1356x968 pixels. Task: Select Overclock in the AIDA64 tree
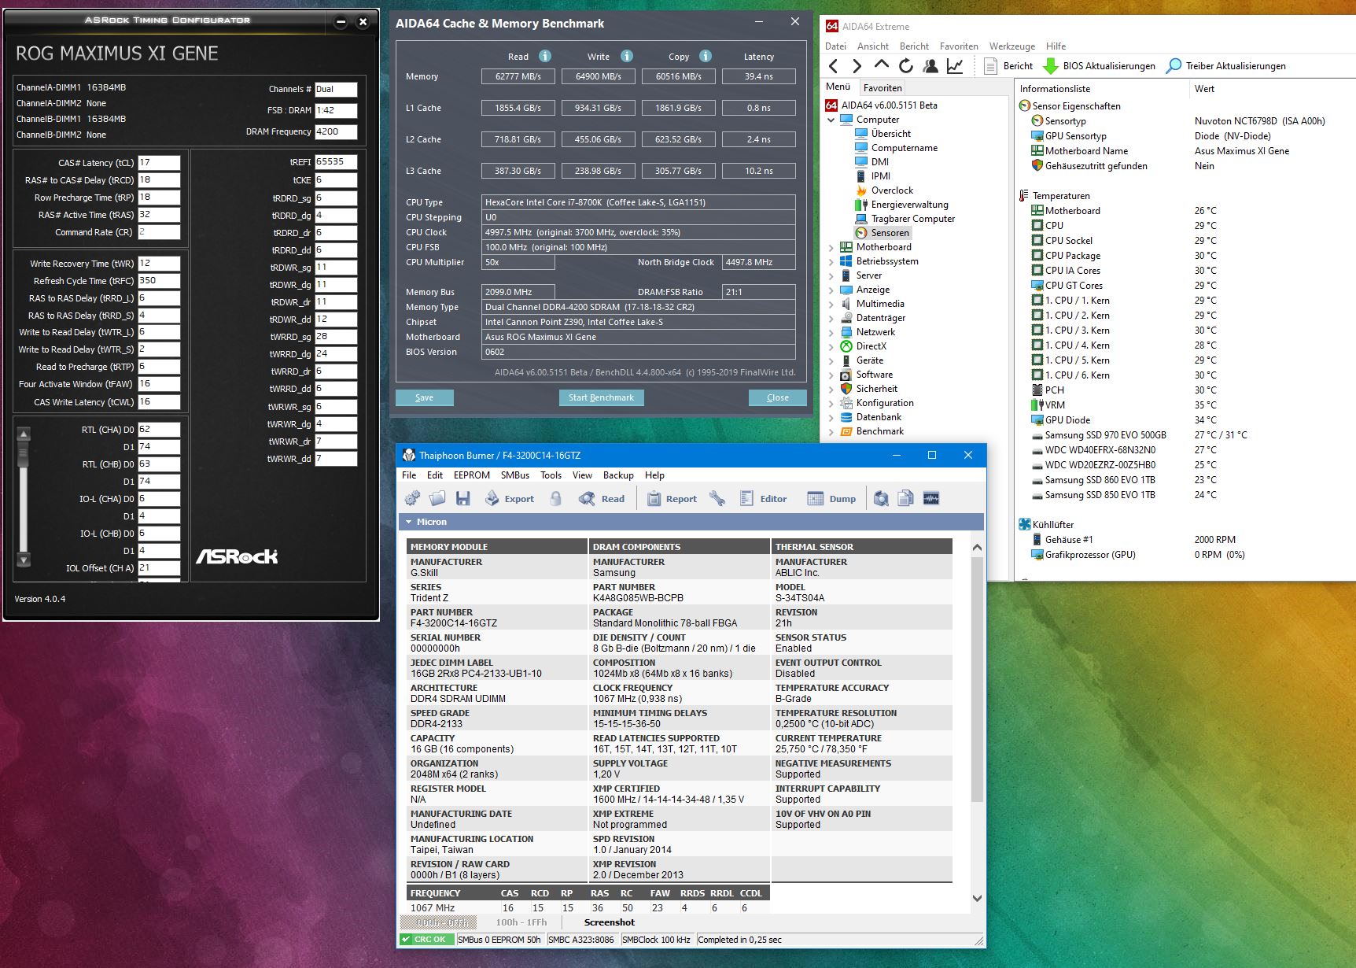point(892,190)
